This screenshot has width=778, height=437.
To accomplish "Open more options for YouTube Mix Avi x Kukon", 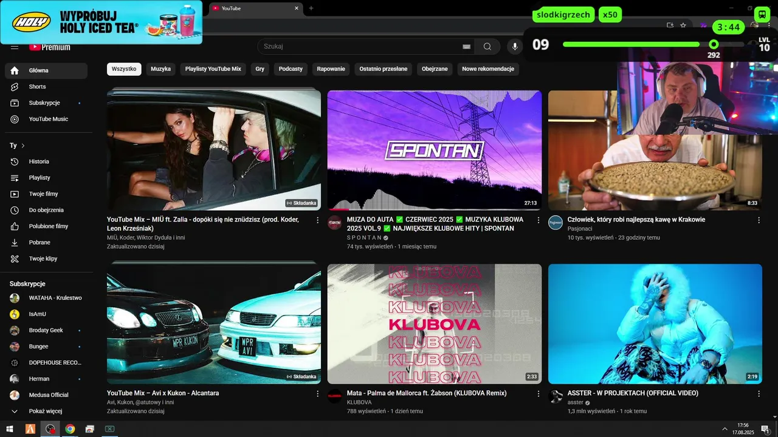I will (317, 394).
